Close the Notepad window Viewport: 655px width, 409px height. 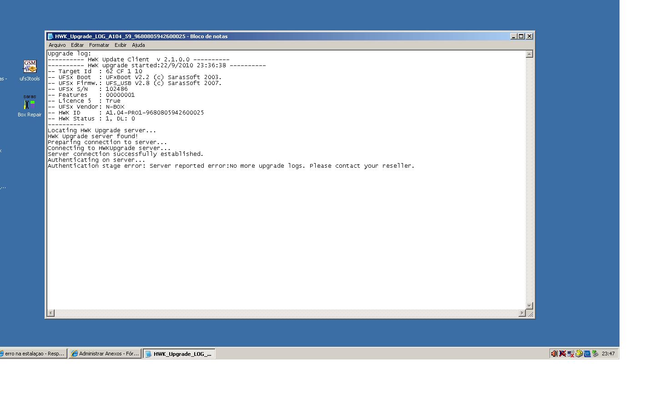(x=529, y=36)
